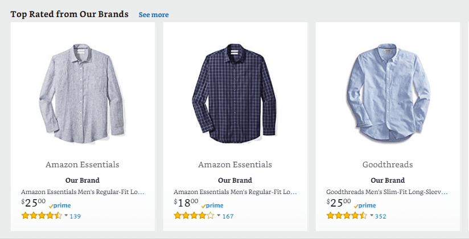Viewport: 469px width, 239px height.
Task: Open the 139 reviews link
Action: pyautogui.click(x=75, y=216)
